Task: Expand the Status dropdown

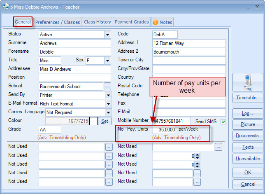Action: 107,35
